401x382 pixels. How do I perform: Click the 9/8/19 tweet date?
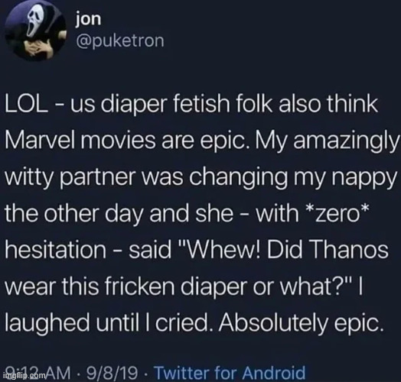[112, 373]
